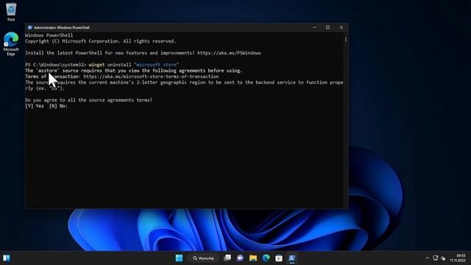Open File Explorer from the taskbar

pos(253,258)
